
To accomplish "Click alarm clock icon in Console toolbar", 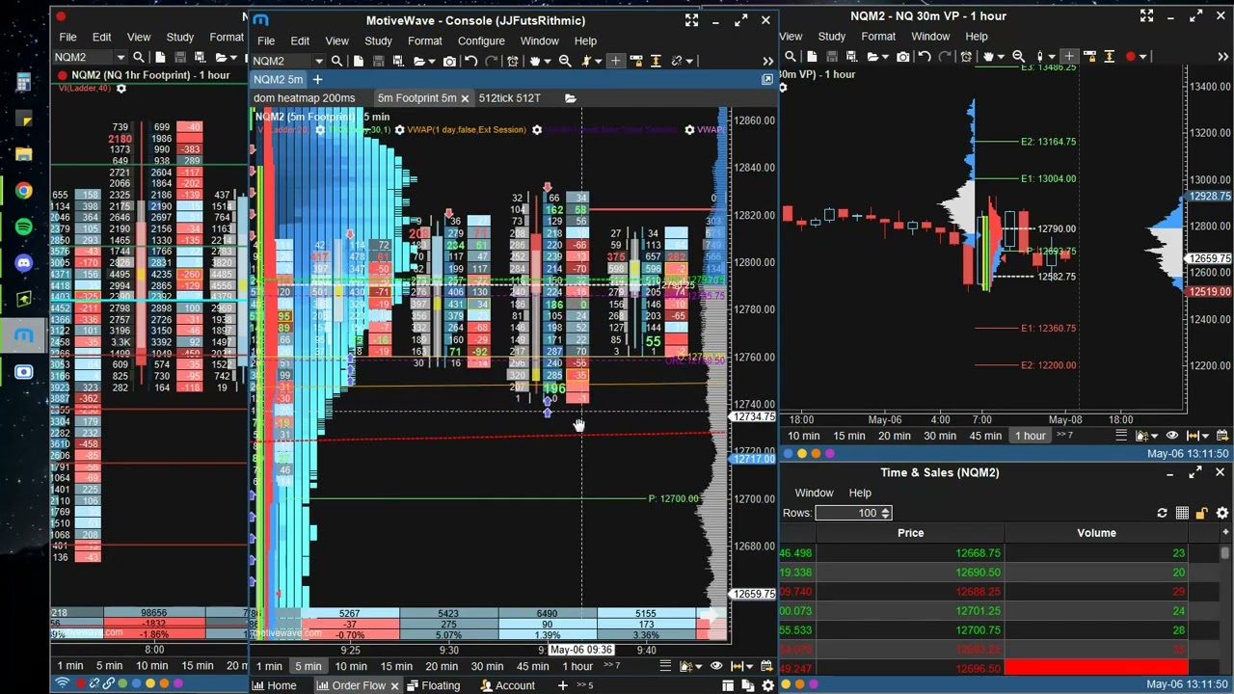I will click(x=513, y=61).
